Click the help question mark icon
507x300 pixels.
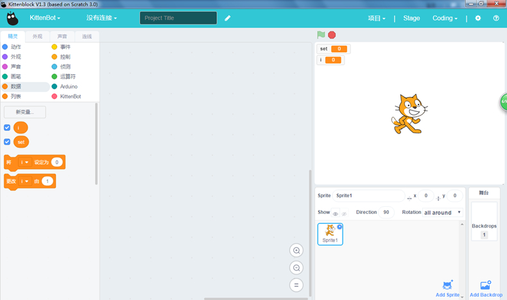click(x=496, y=18)
